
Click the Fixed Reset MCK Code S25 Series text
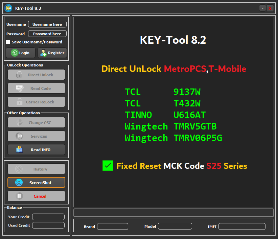182,166
